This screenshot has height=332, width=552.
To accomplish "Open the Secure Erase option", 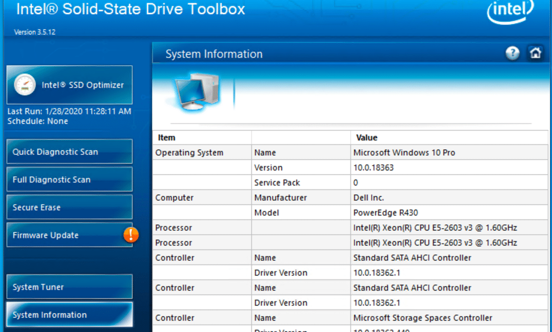I will (70, 207).
